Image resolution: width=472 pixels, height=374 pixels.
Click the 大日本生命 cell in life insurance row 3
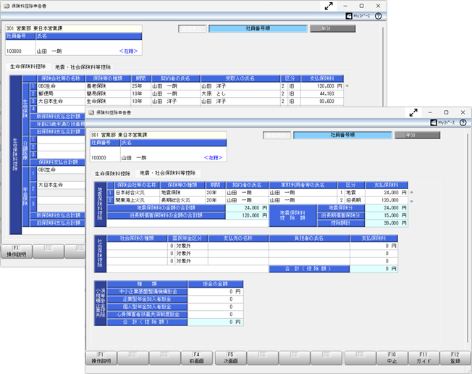click(x=61, y=101)
